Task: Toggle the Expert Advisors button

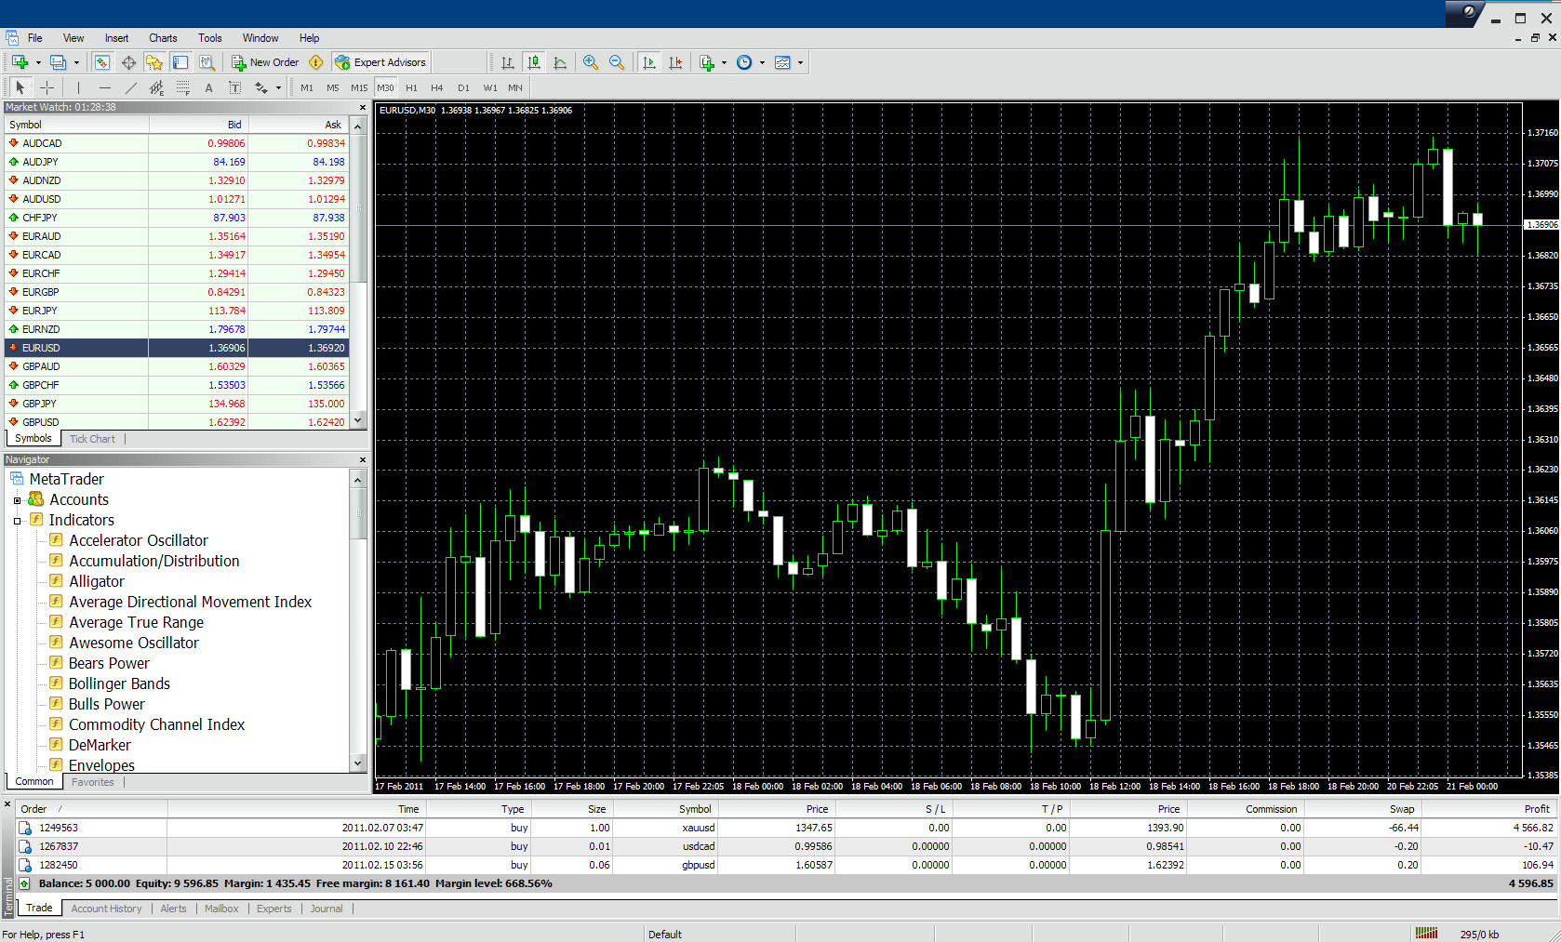Action: (x=380, y=62)
